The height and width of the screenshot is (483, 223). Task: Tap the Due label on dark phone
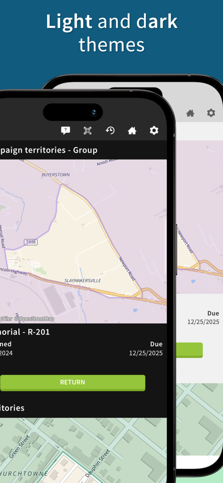(x=156, y=344)
